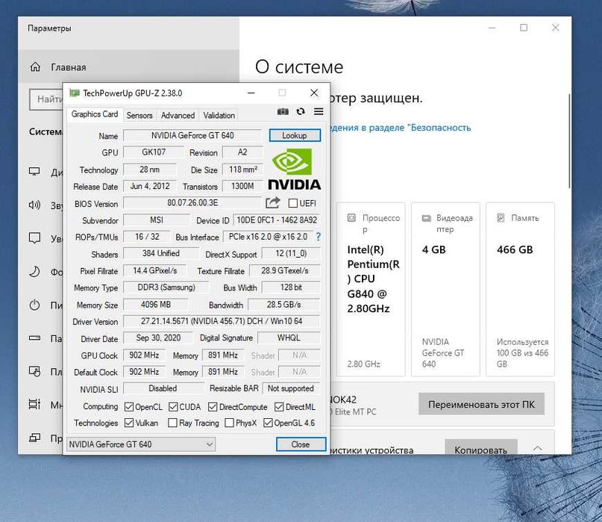Click the Driver Version field value
Screen dimensions: 602x522
click(x=222, y=321)
